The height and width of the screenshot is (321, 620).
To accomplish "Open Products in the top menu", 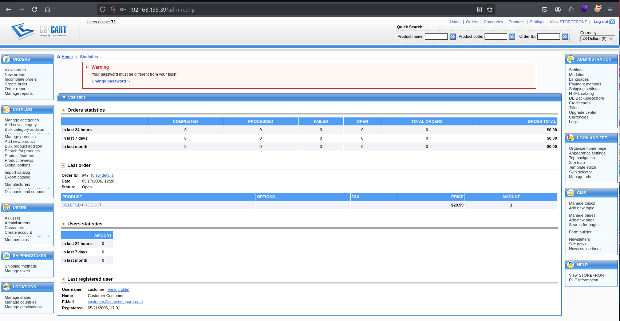I will pos(516,22).
